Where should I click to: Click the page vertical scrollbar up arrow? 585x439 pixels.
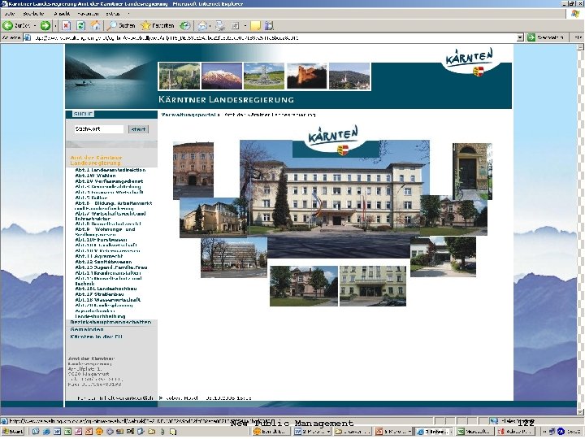pyautogui.click(x=580, y=47)
